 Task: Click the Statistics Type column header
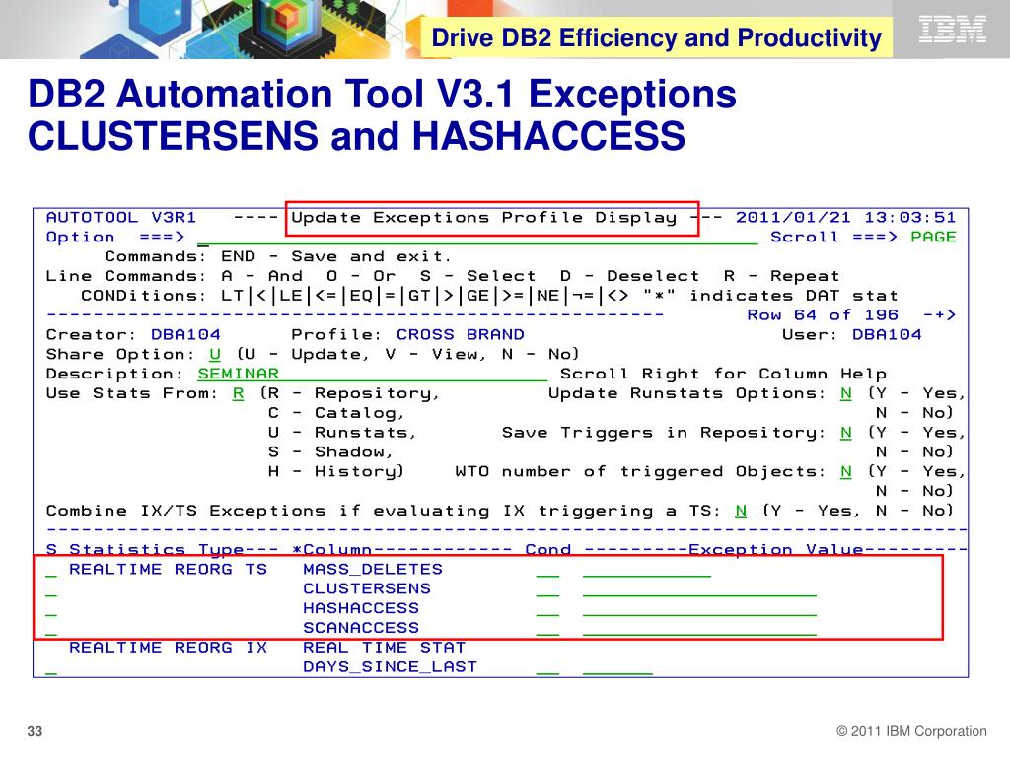[157, 550]
